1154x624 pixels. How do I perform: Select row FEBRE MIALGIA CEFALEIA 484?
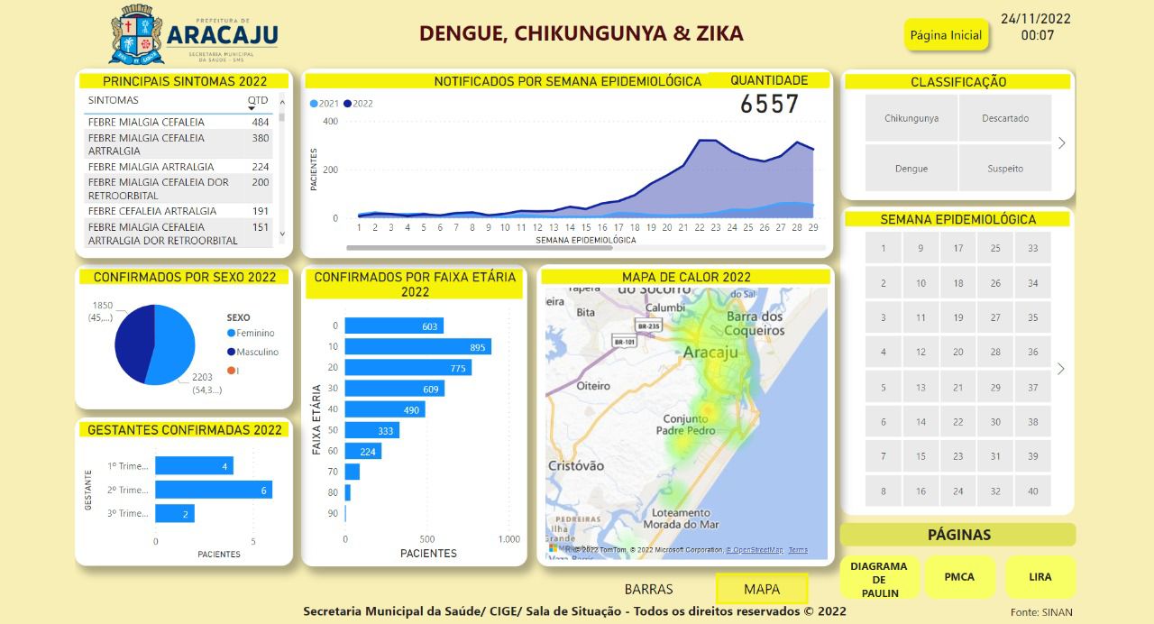click(x=179, y=122)
